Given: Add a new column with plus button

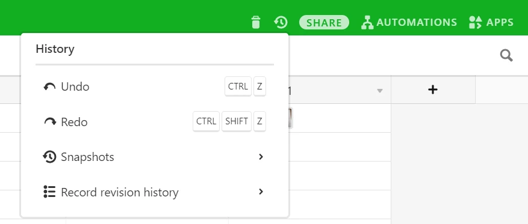Looking at the screenshot, I should coord(433,89).
